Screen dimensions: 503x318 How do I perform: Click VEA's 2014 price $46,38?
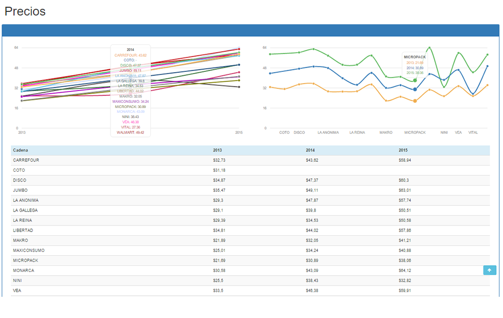click(312, 291)
